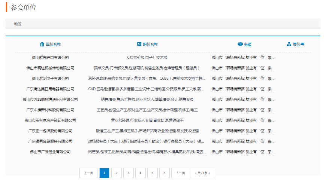This screenshot has height=180, width=326.
Task: Click theme text in 高达莱日用电器 row
Action: pos(243,89)
